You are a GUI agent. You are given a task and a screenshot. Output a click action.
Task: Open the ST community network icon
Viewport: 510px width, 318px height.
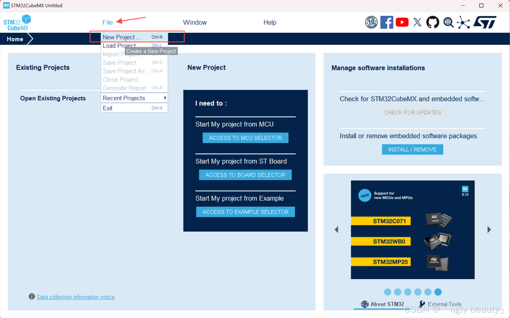464,22
